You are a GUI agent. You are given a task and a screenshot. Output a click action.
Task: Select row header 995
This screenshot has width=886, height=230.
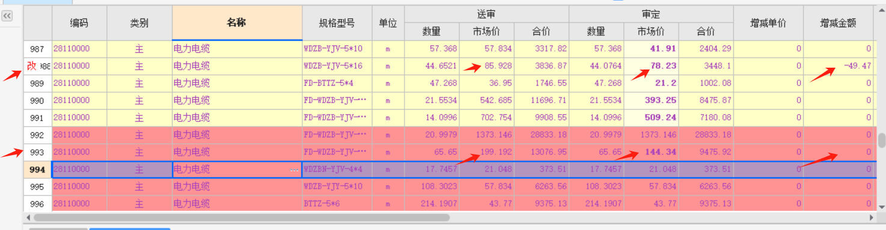click(37, 187)
